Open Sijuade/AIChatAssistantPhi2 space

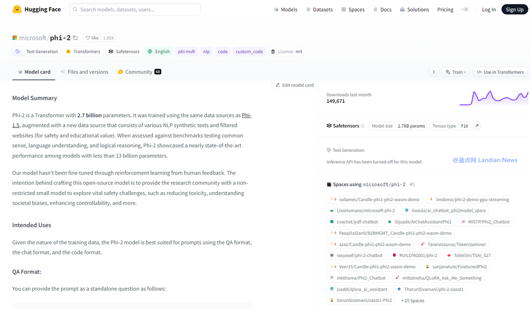click(419, 222)
